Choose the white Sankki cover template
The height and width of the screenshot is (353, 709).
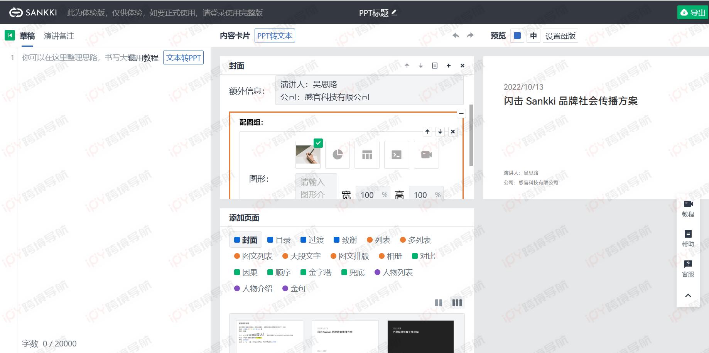pos(345,336)
